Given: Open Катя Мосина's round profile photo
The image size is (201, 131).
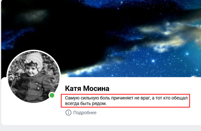Looking at the screenshot, I should pos(34,77).
